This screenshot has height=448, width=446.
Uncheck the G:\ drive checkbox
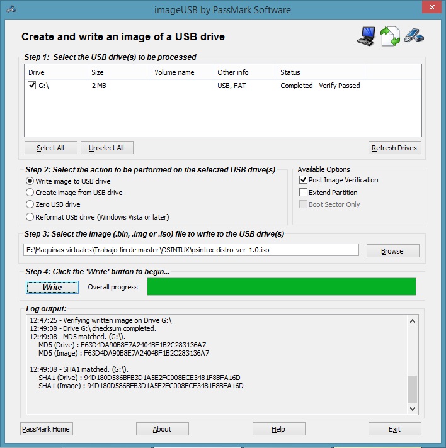click(x=32, y=86)
